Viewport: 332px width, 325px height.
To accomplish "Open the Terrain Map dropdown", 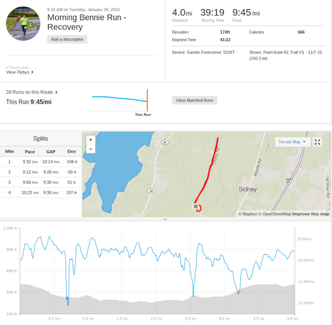I will pyautogui.click(x=292, y=142).
